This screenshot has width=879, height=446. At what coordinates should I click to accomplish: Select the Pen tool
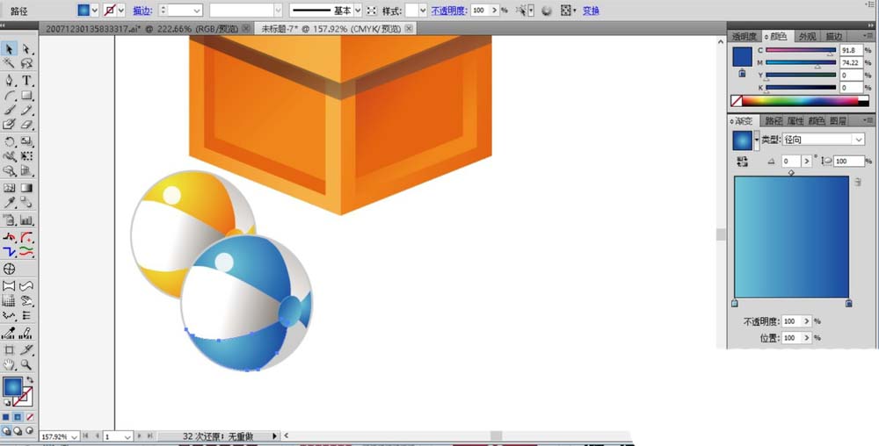9,81
